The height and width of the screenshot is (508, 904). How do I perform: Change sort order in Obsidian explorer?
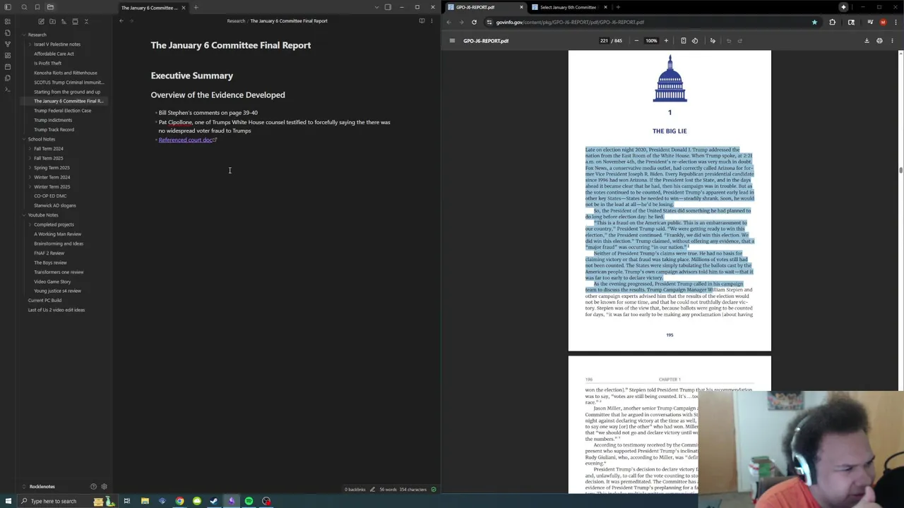tap(64, 21)
